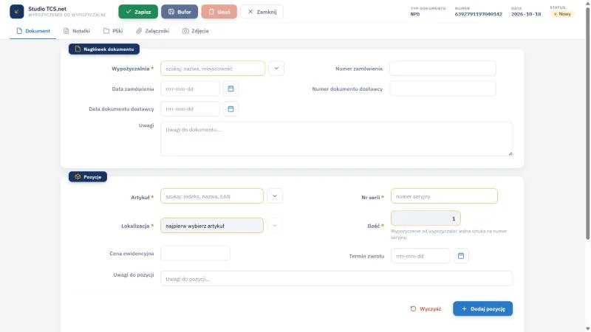
Task: Click the Data zamówienia date field
Action: (190, 89)
